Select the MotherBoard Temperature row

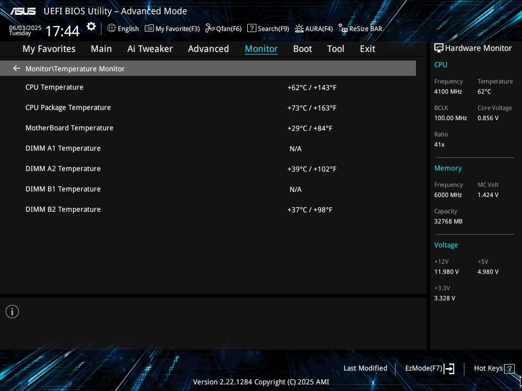(208, 128)
